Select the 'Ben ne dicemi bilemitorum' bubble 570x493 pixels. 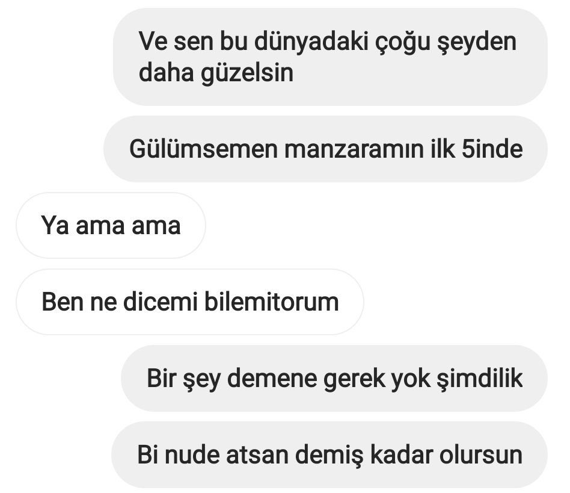tap(190, 302)
